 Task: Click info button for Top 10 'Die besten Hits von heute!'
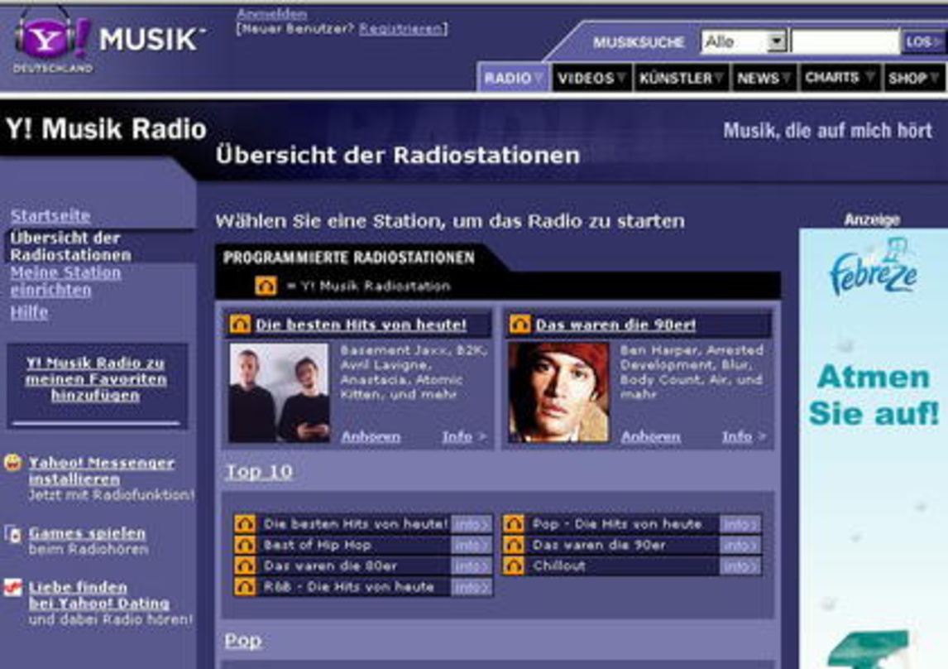click(472, 524)
